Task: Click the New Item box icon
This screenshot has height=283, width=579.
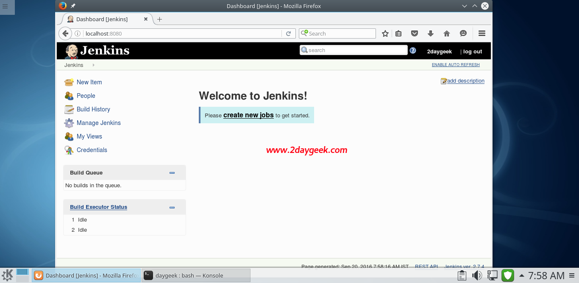Action: pyautogui.click(x=69, y=82)
